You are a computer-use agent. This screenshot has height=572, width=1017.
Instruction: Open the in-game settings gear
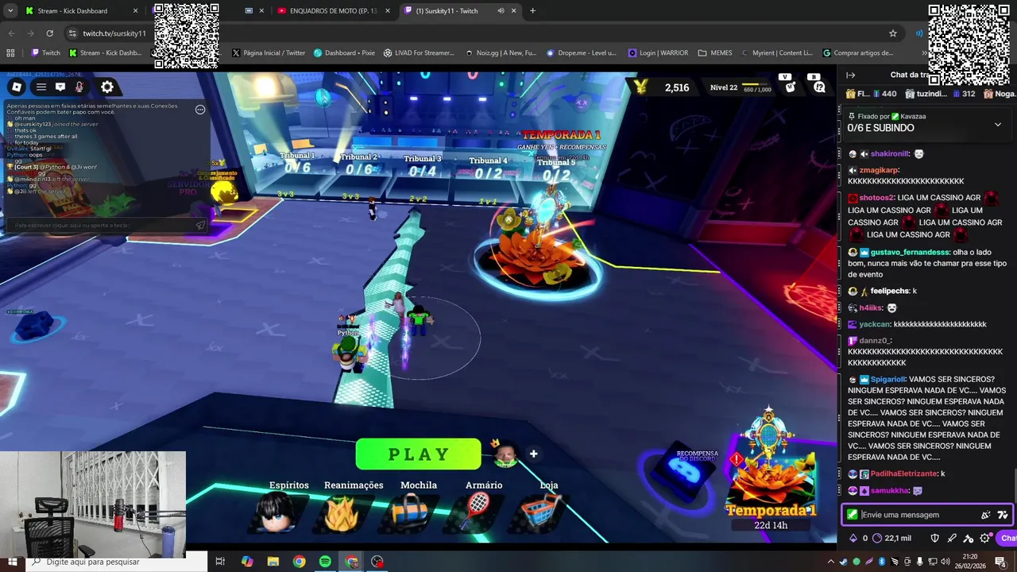pos(107,87)
